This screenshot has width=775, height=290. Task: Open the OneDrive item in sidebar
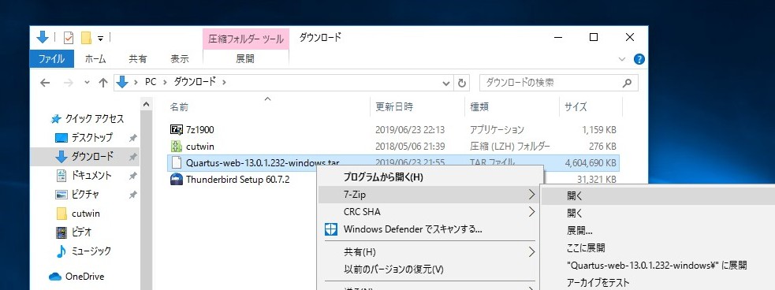[76, 277]
